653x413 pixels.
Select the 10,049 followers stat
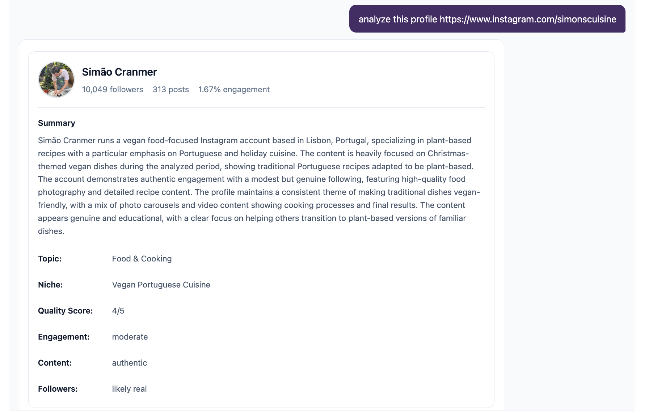click(113, 89)
